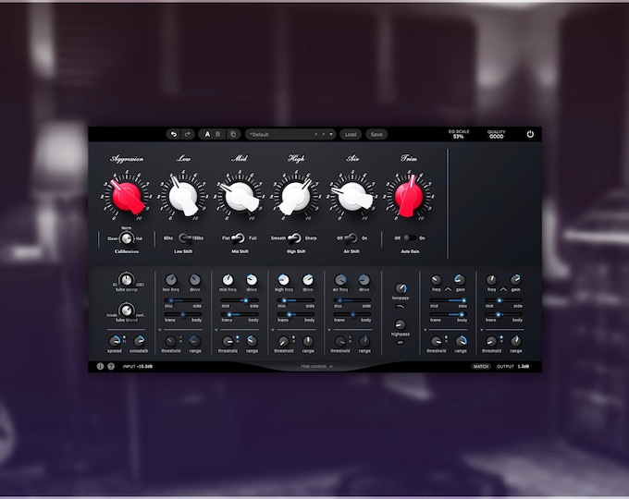Click the high freq knob

[x=284, y=279]
